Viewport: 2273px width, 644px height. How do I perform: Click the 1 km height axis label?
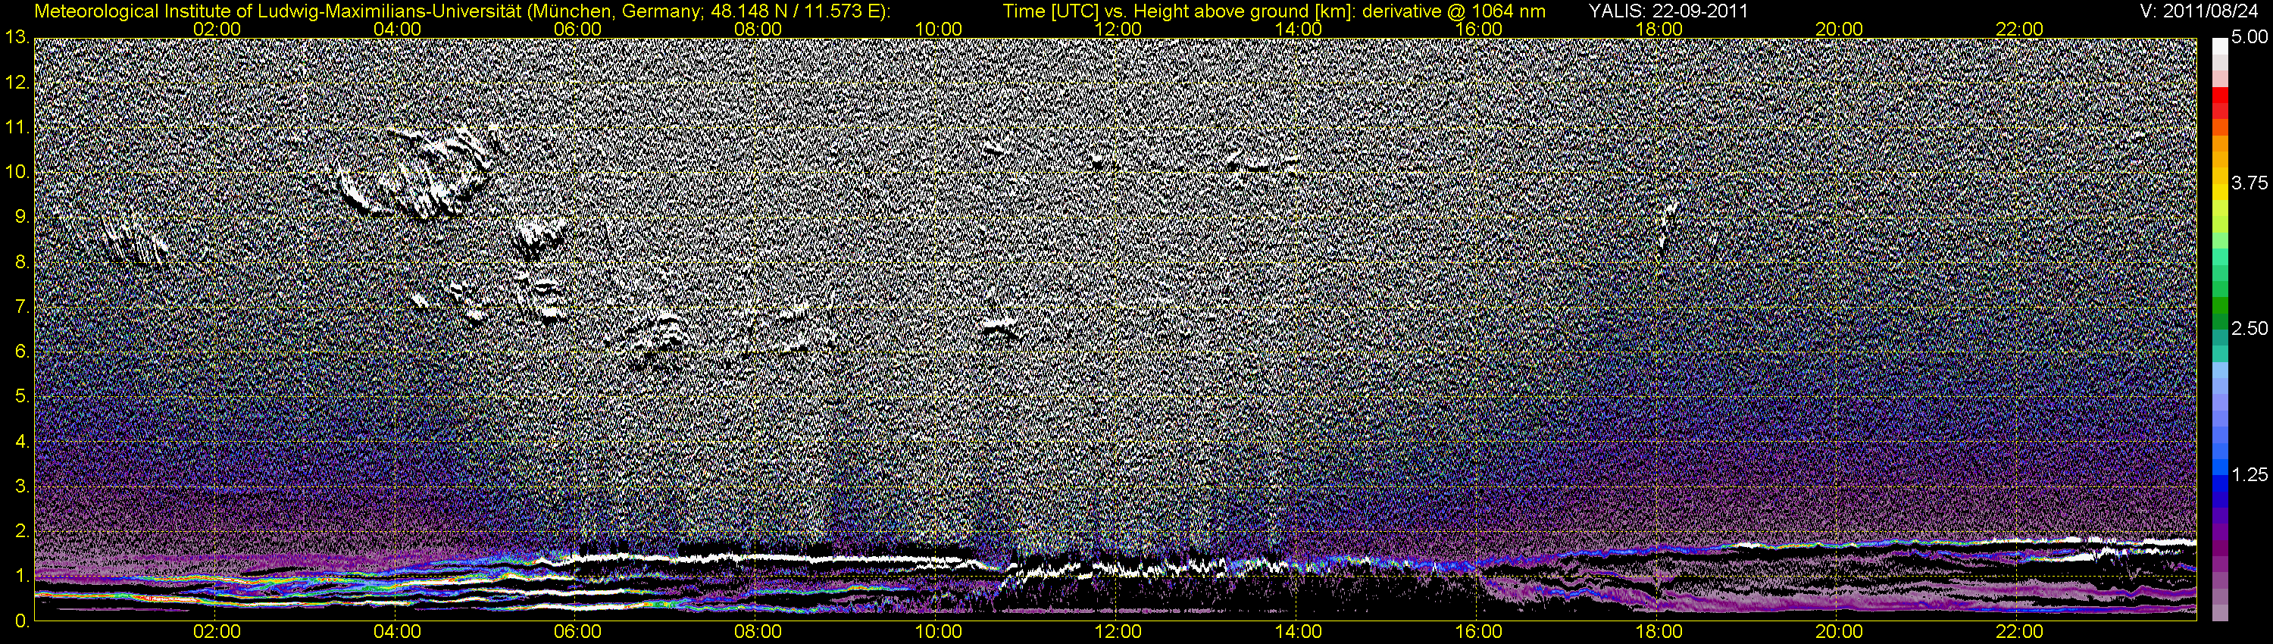point(21,577)
